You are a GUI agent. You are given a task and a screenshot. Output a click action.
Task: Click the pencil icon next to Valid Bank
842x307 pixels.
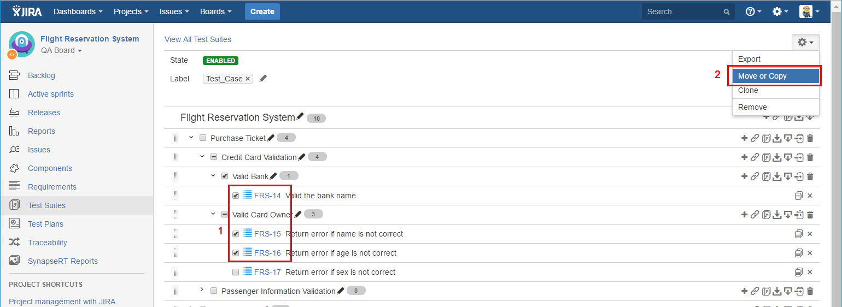[x=274, y=176]
